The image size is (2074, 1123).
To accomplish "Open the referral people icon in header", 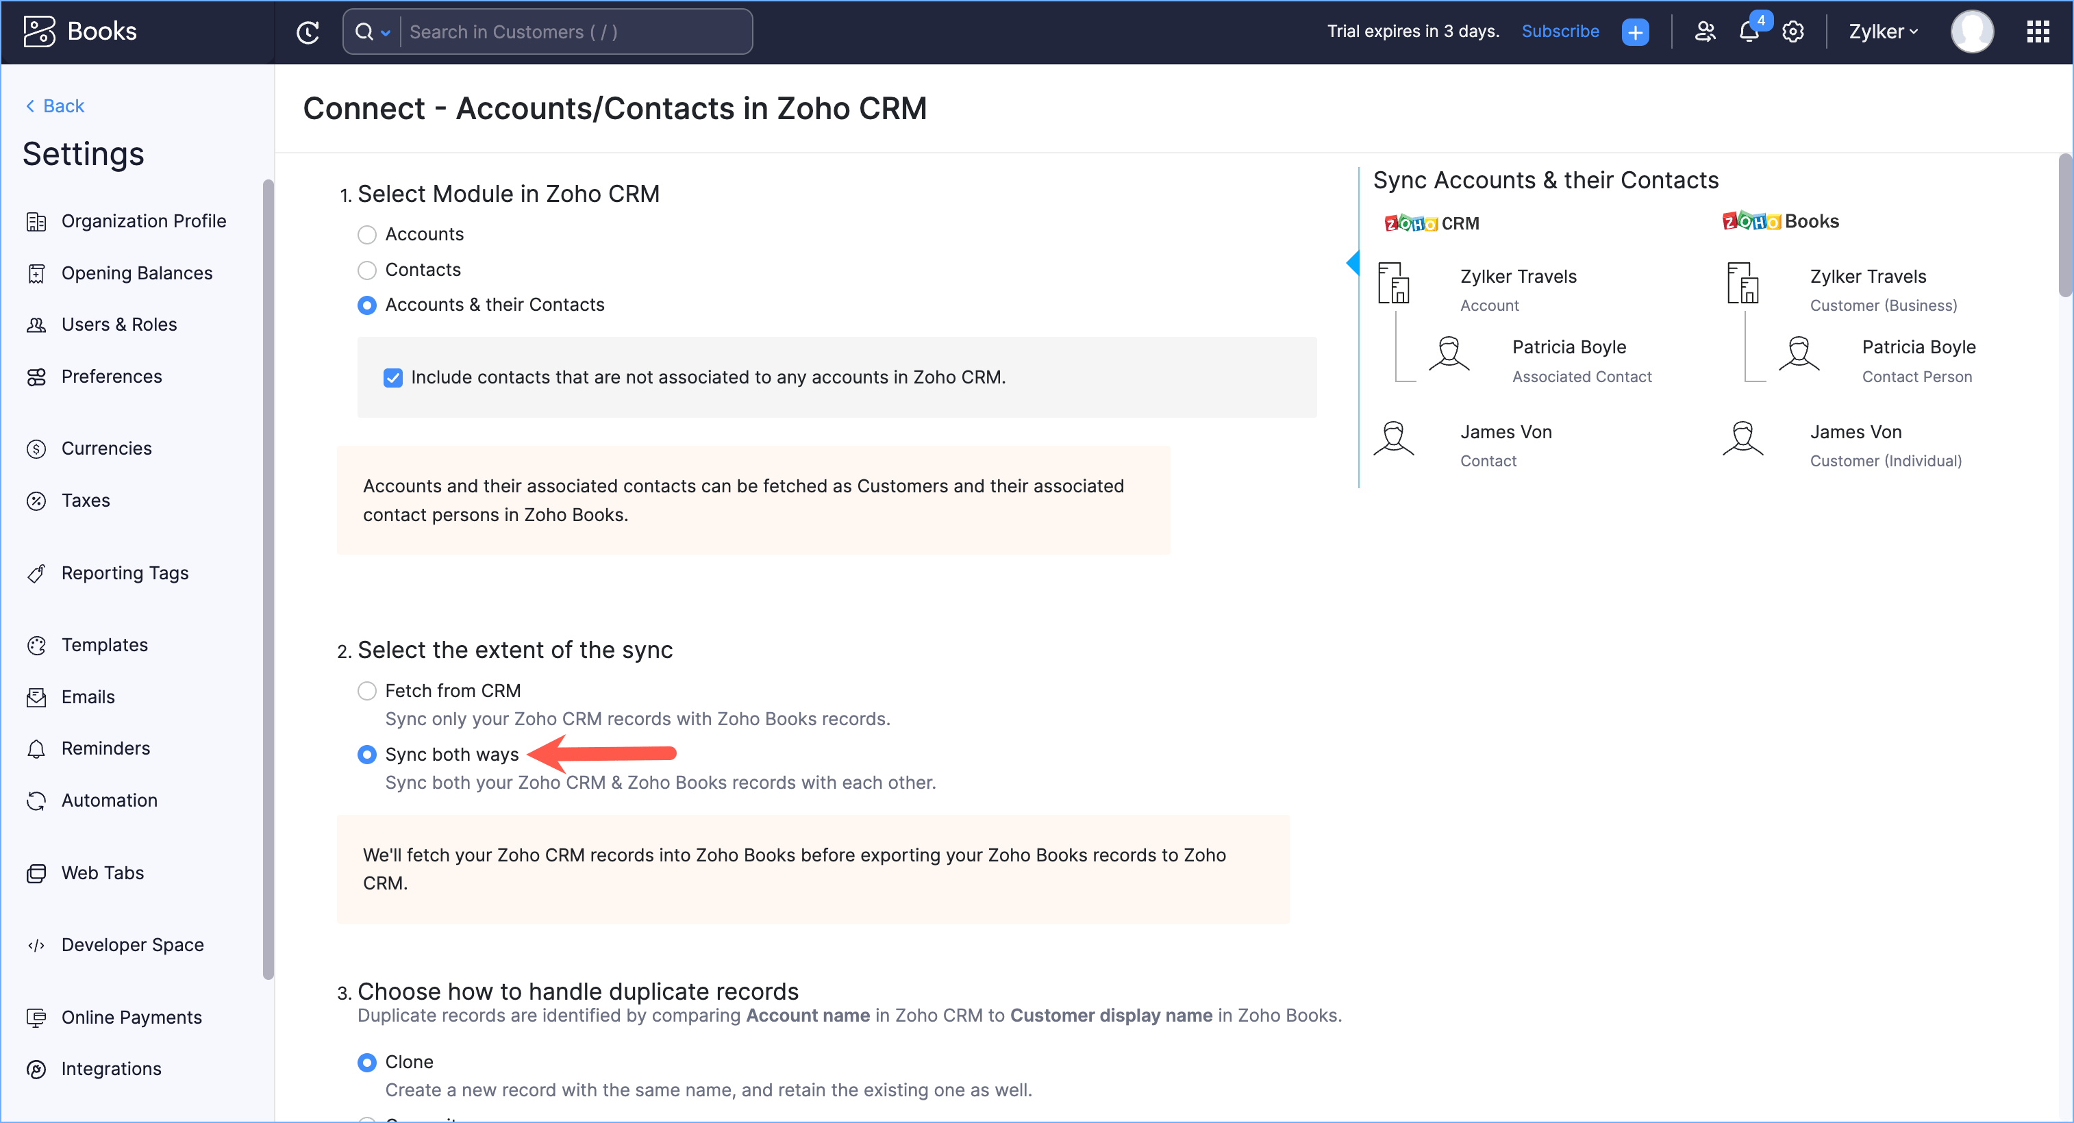I will pos(1704,32).
